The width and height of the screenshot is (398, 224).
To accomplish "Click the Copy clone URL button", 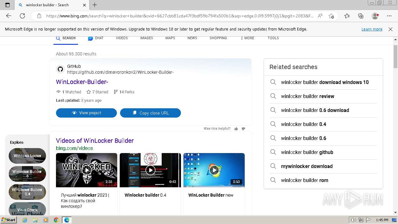I will [x=150, y=113].
